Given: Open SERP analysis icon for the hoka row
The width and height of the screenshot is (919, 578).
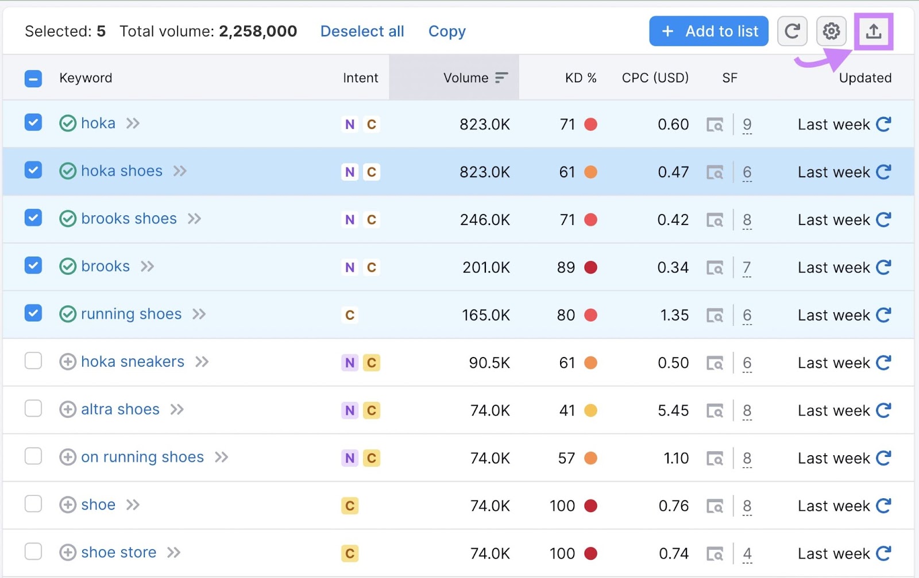Looking at the screenshot, I should [x=715, y=124].
